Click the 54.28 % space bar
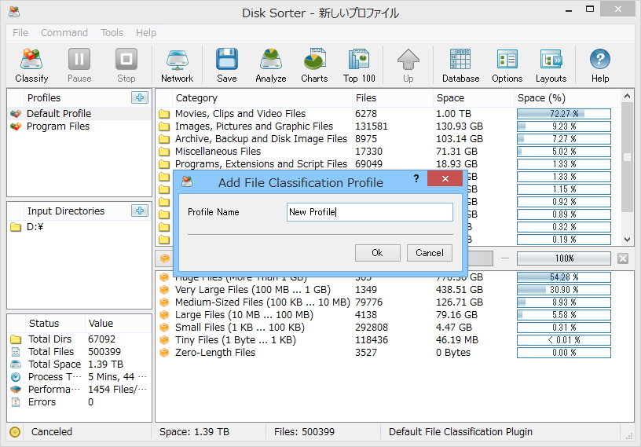The height and width of the screenshot is (447, 641). pyautogui.click(x=564, y=277)
